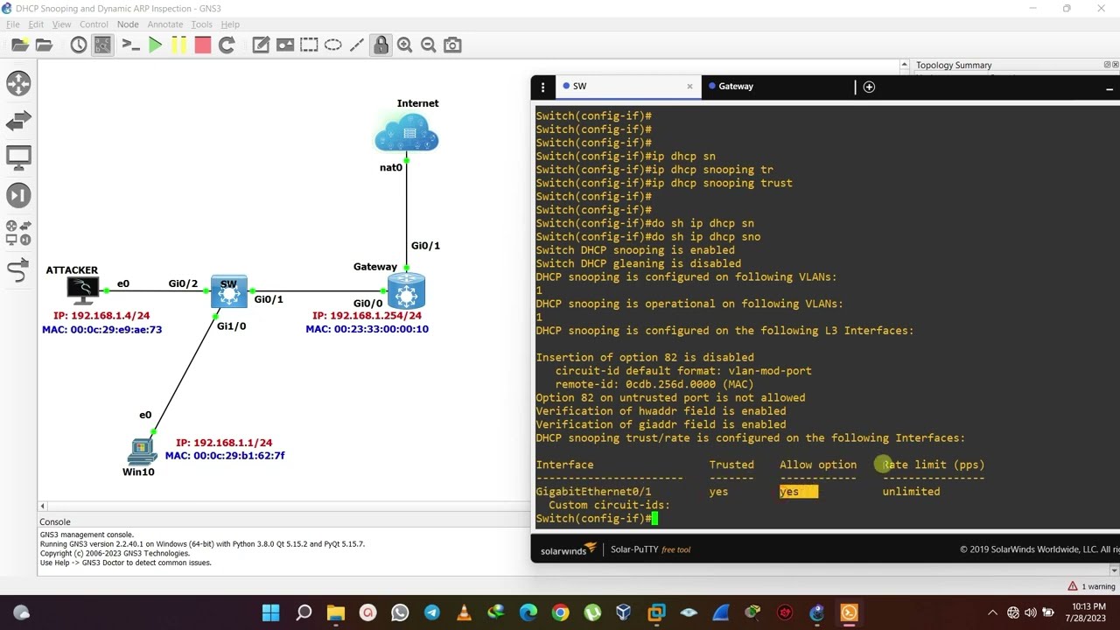Select the SW switch node
This screenshot has height=630, width=1120.
(x=229, y=291)
